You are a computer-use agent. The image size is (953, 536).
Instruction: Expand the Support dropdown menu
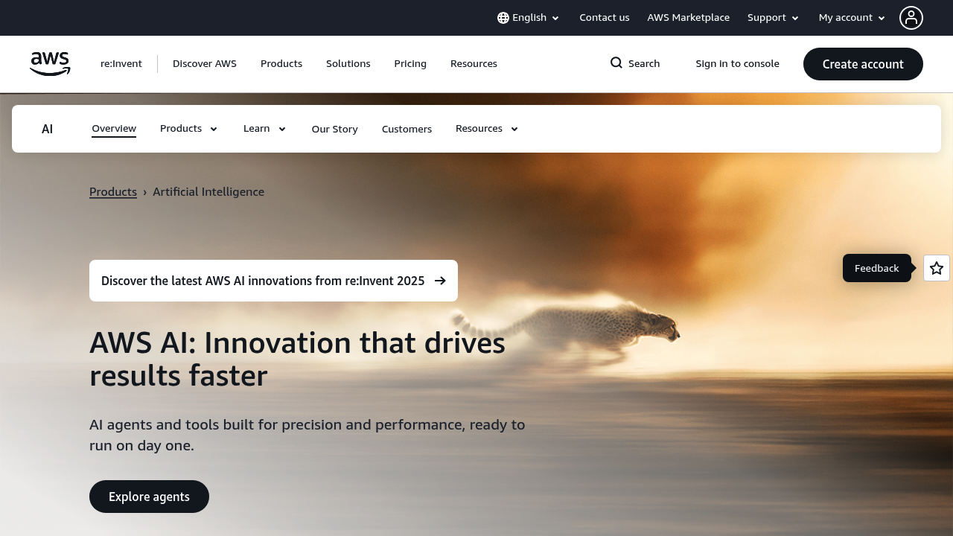click(773, 17)
